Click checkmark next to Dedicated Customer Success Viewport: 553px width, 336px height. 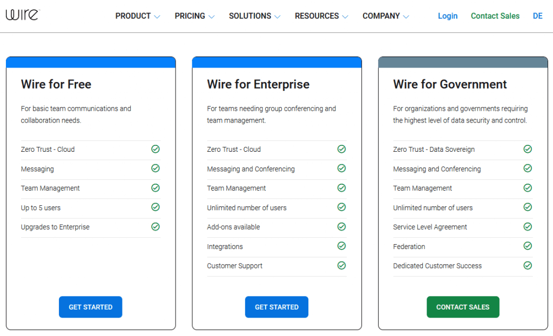tap(528, 266)
